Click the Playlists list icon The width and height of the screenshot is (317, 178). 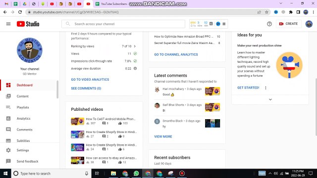[8, 107]
